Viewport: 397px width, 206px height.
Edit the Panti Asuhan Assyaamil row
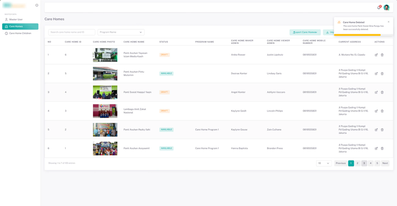[x=376, y=148]
